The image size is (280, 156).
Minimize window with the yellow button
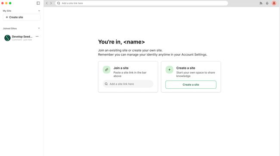tap(6, 3)
